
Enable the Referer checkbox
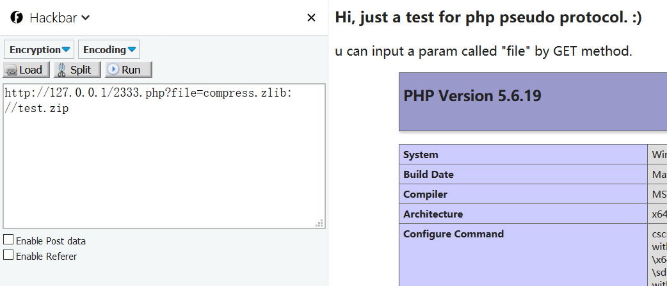coord(8,255)
